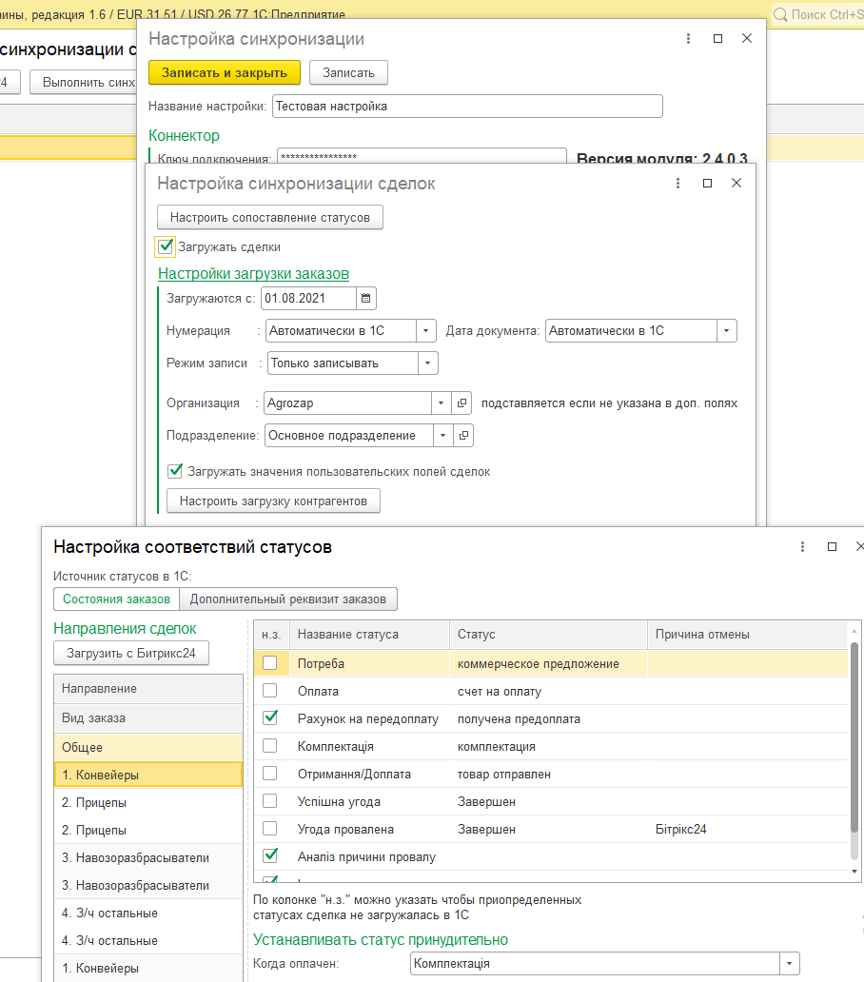Select the товар отправлен status cell
The image size is (864, 982).
tap(548, 774)
